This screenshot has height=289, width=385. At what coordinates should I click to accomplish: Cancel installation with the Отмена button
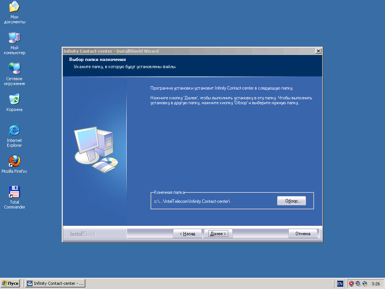tap(303, 234)
